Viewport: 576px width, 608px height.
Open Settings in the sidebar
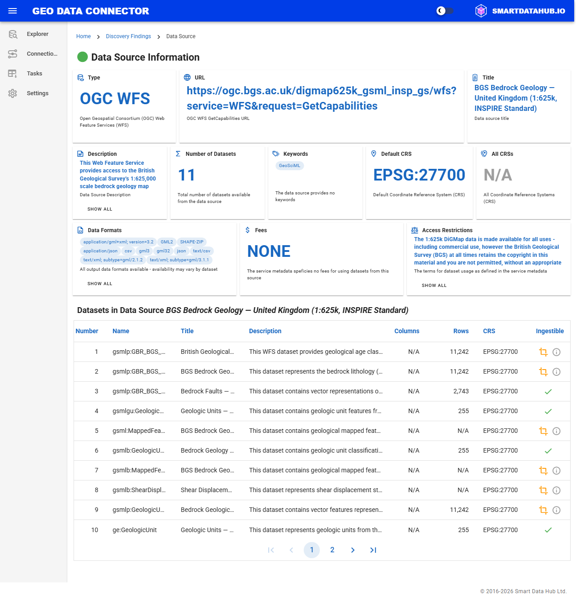[x=34, y=93]
